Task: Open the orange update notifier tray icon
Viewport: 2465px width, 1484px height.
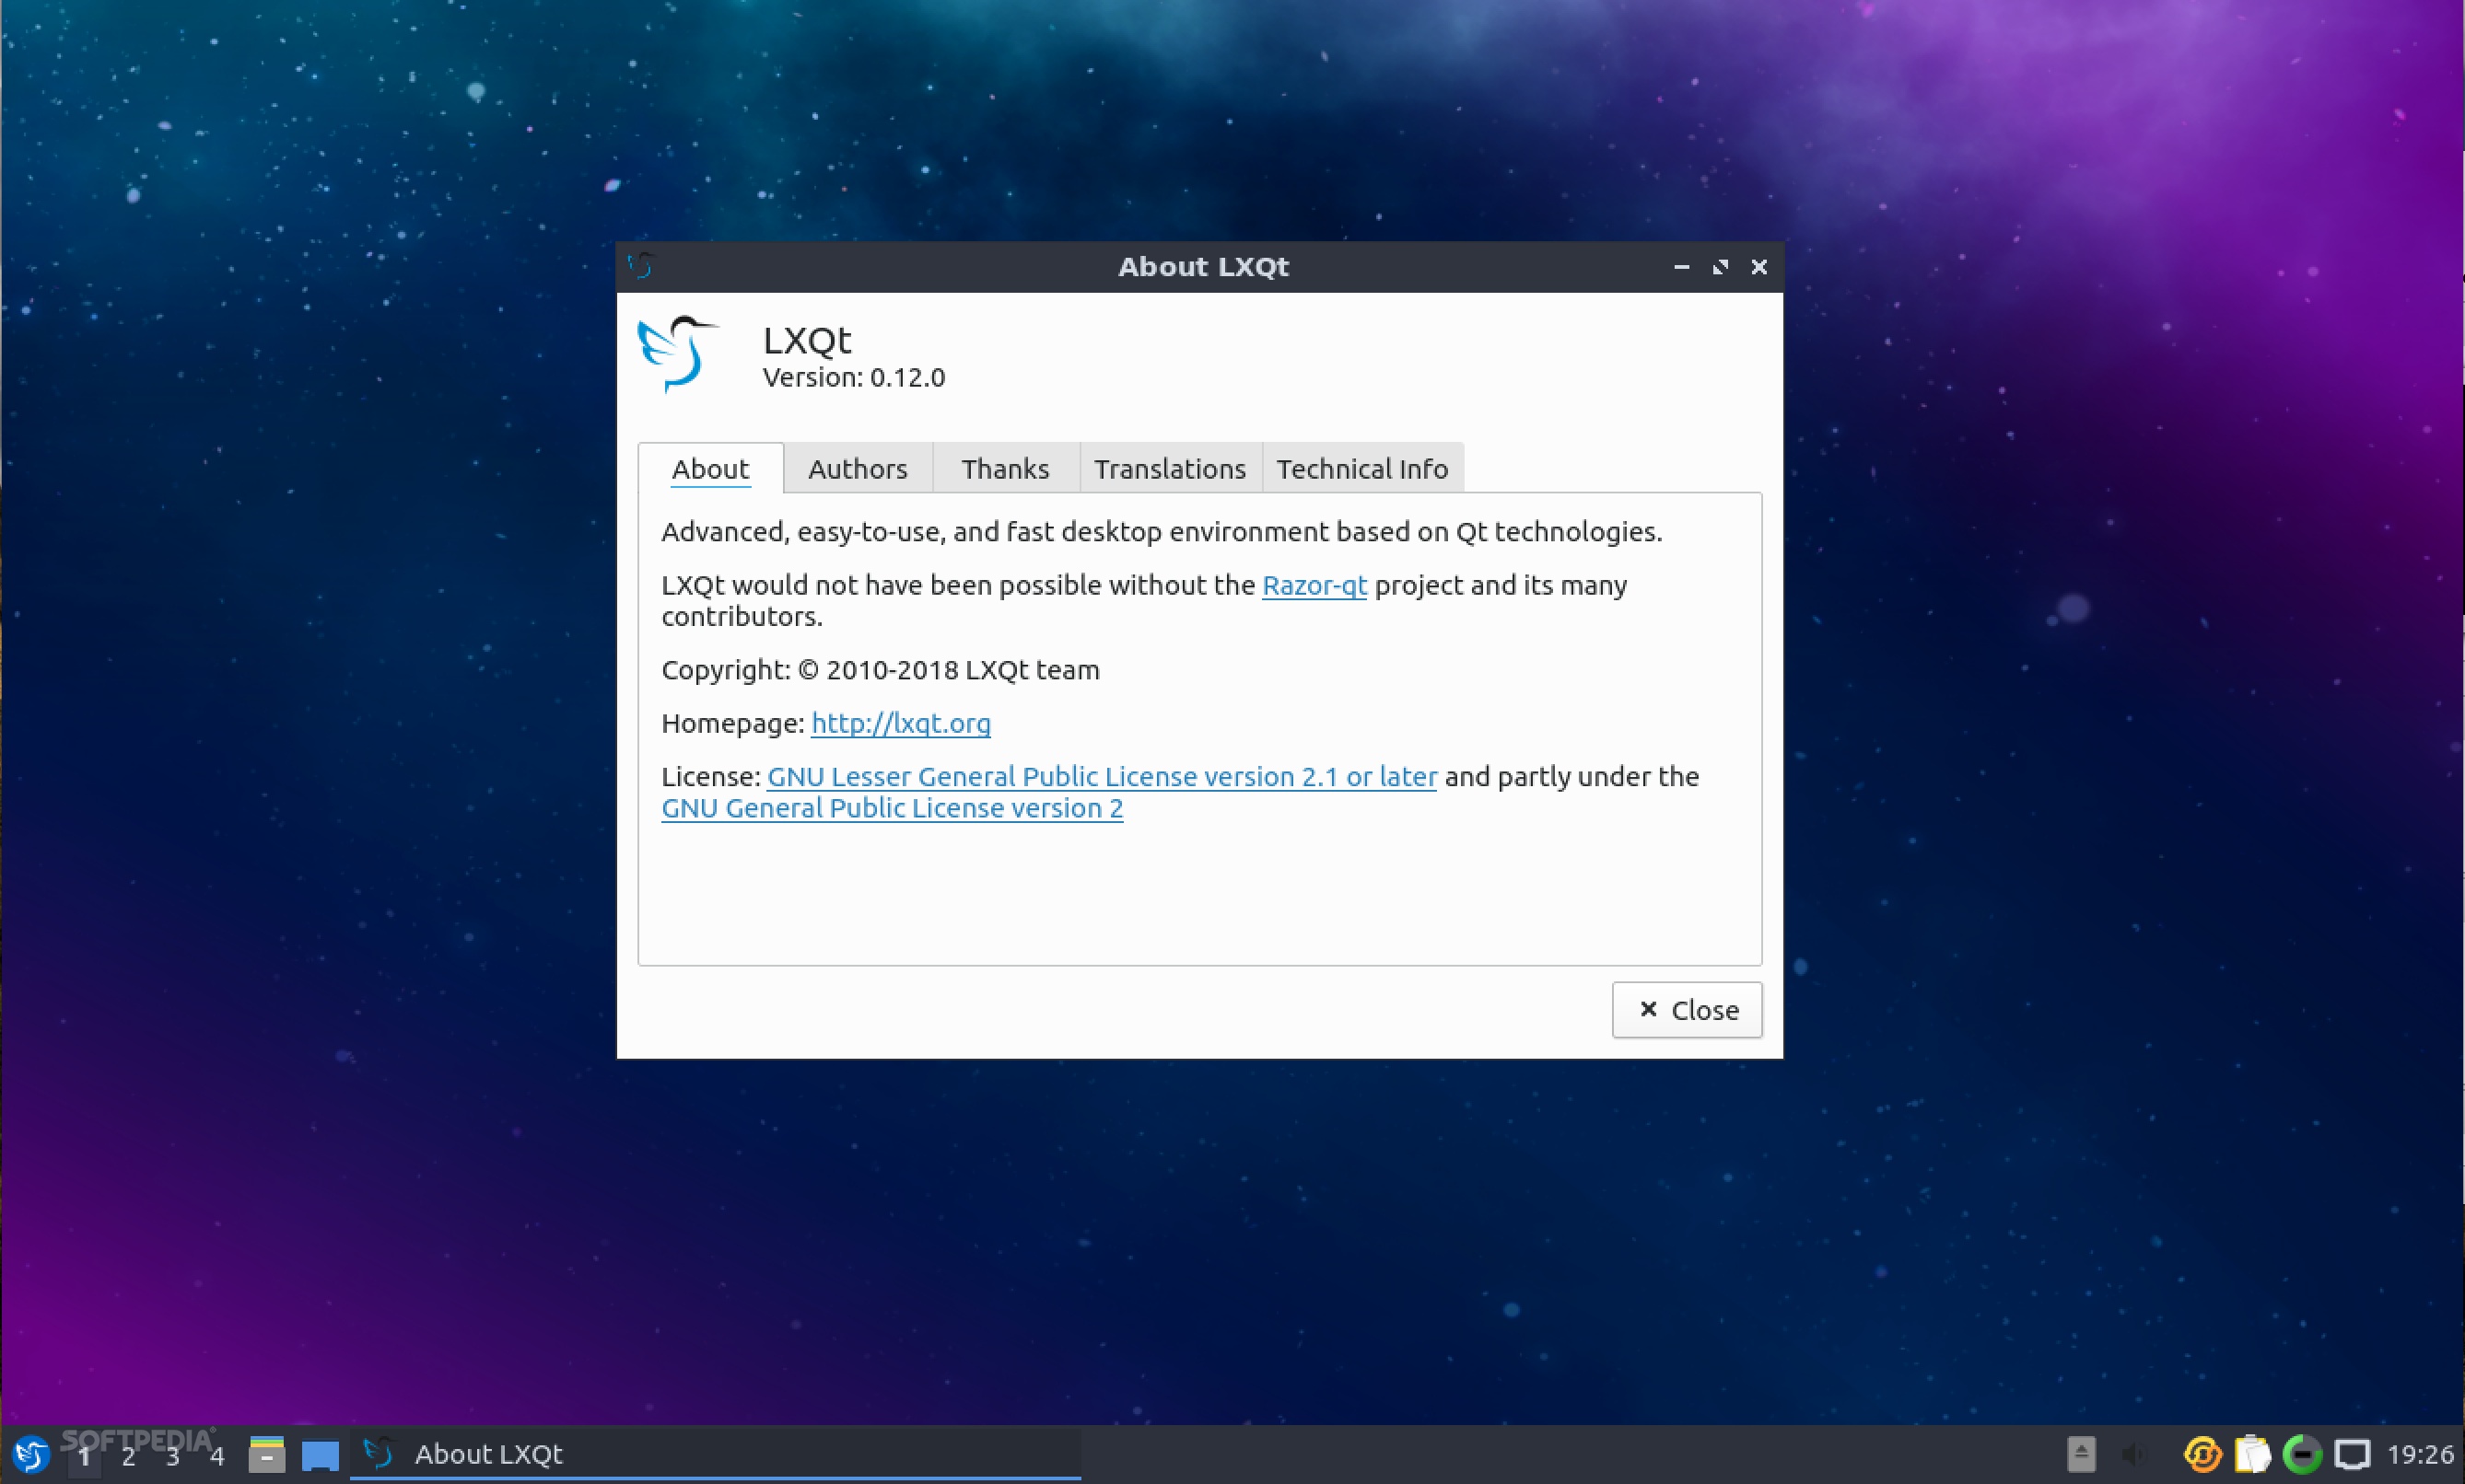Action: click(2202, 1454)
